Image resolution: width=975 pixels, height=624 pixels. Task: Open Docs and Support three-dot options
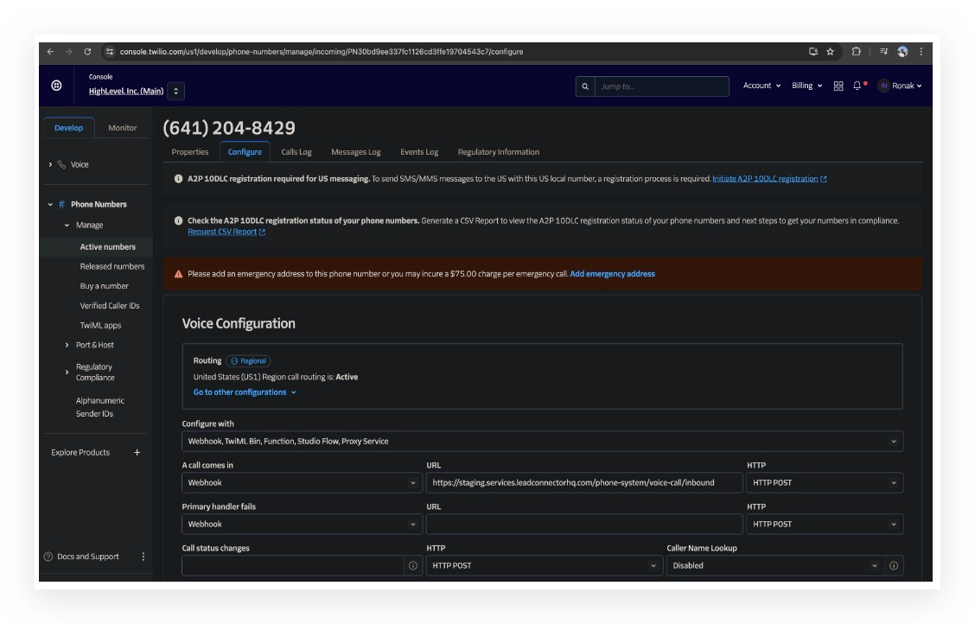143,557
